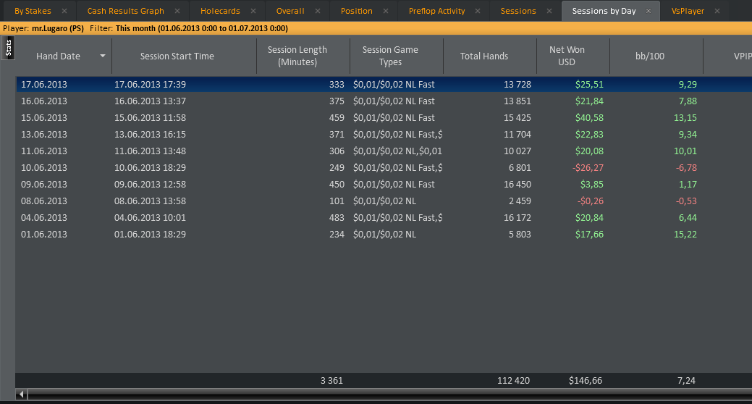Close the Preflop Activity tab
Viewport: 752px width, 404px height.
tap(478, 12)
